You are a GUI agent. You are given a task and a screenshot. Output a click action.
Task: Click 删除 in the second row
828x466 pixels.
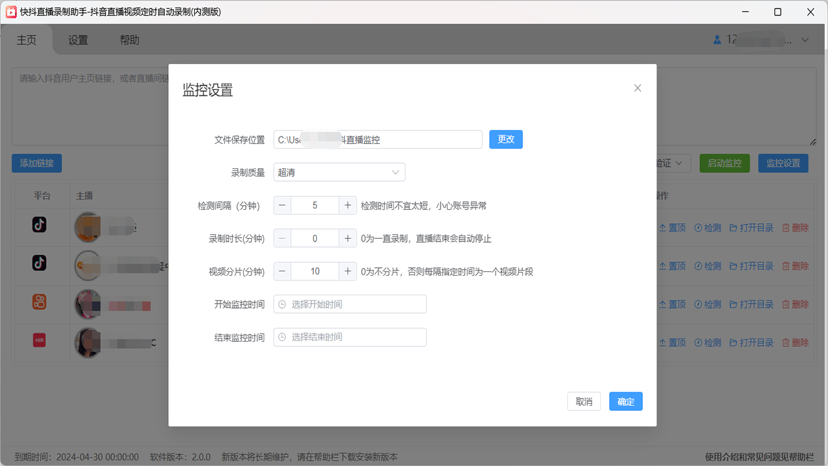tap(796, 266)
